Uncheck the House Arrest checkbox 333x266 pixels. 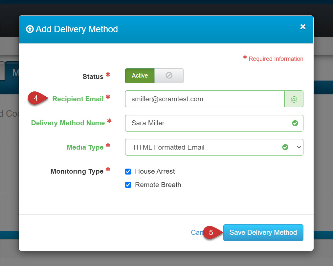point(128,172)
